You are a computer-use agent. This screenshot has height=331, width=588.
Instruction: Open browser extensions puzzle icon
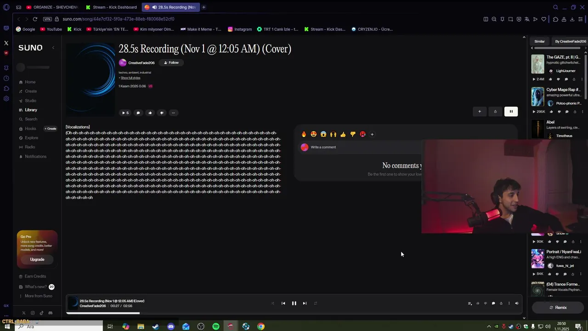click(x=555, y=19)
